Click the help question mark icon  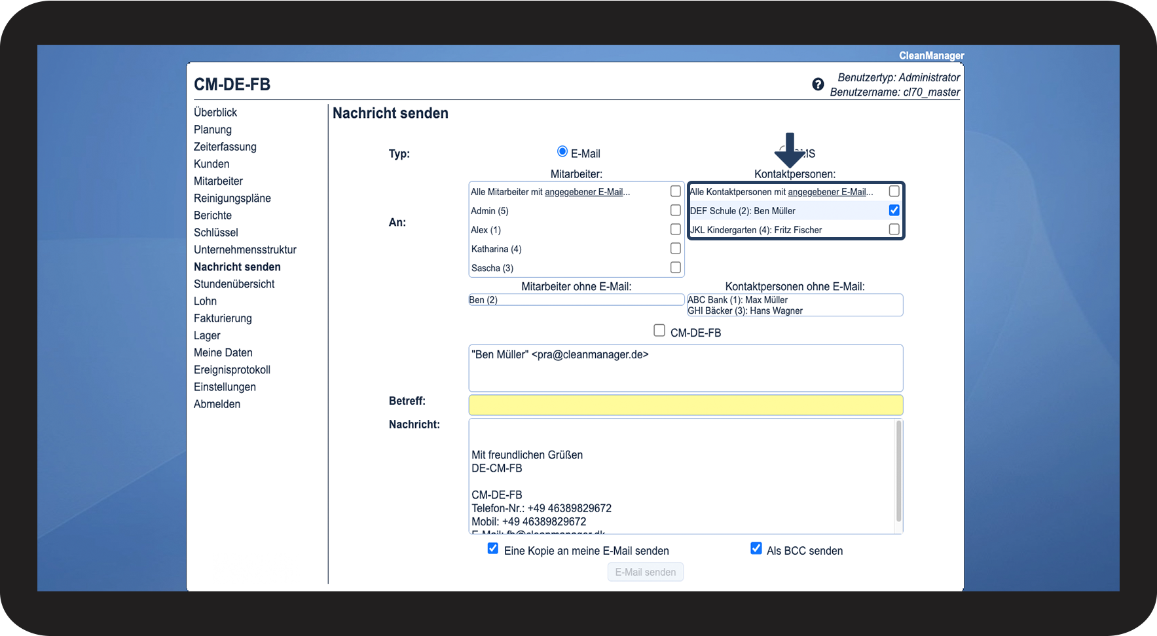[818, 84]
